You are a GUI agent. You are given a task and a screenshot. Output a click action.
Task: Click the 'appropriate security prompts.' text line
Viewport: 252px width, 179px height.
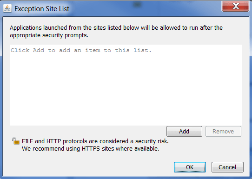tap(49, 35)
